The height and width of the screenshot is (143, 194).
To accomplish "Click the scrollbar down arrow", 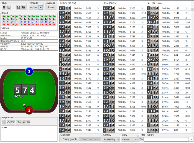I will pyautogui.click(x=192, y=132).
